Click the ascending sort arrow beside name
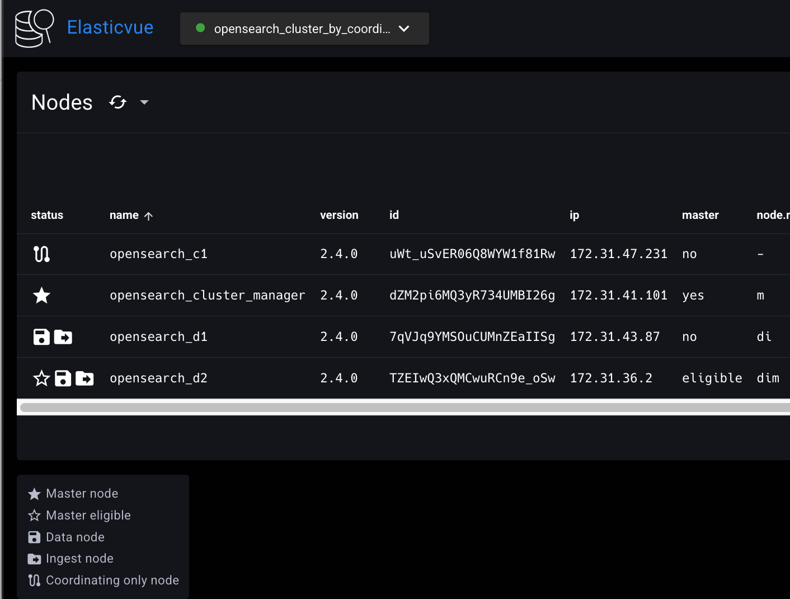The image size is (790, 599). pyautogui.click(x=148, y=216)
